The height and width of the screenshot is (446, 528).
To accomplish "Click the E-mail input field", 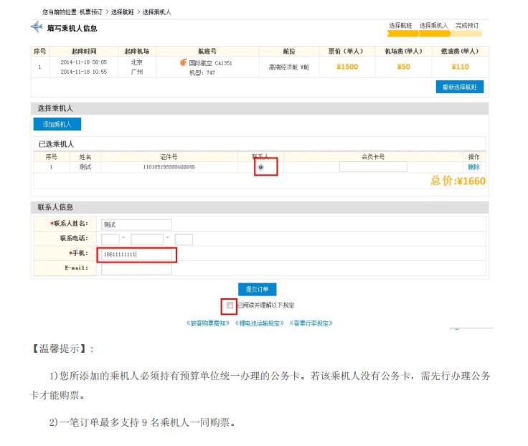I will pos(136,269).
